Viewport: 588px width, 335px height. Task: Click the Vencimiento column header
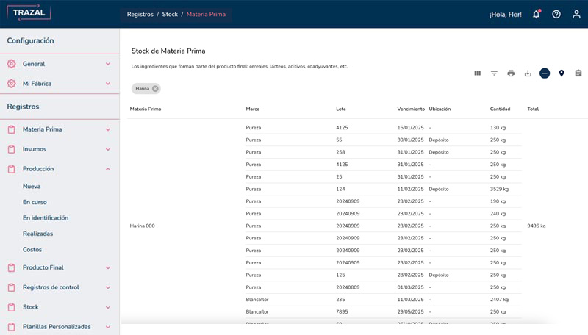410,109
